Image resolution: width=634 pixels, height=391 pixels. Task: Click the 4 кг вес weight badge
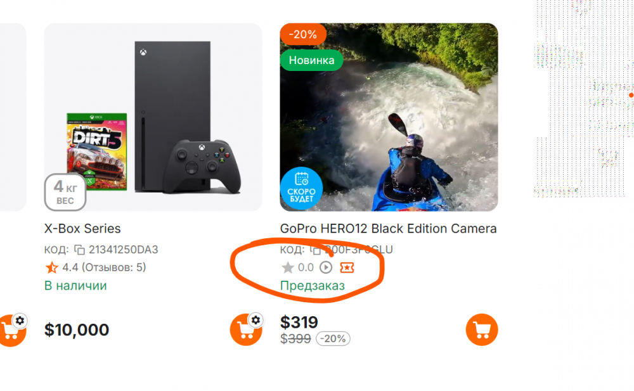coord(65,192)
